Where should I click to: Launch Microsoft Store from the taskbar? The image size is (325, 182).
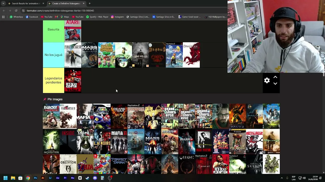coord(20,178)
